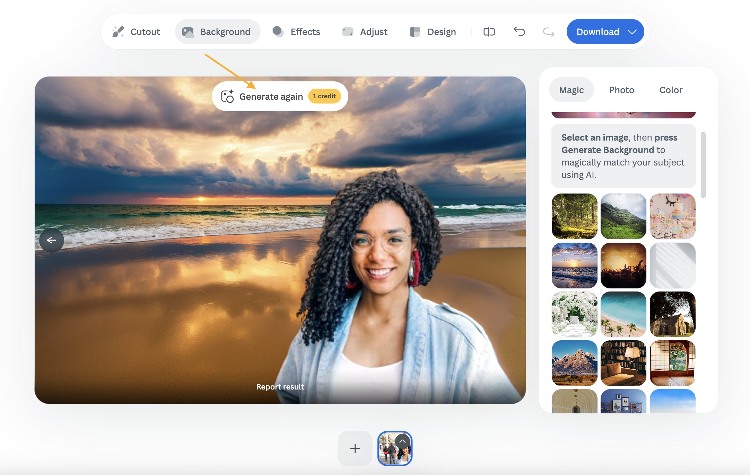This screenshot has height=475, width=750.
Task: Go back with the left arrow button
Action: pyautogui.click(x=52, y=240)
